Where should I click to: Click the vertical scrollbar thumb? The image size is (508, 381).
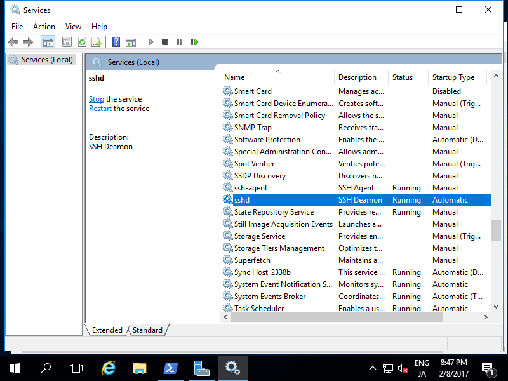[496, 230]
